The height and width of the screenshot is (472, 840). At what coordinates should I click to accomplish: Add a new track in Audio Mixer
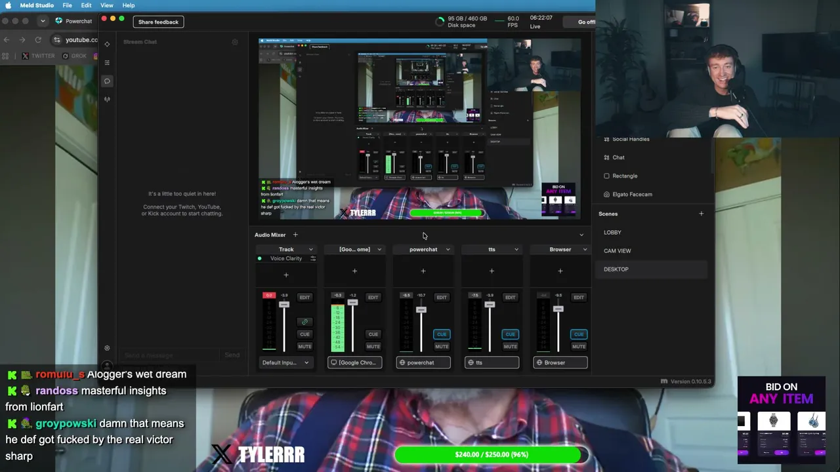[295, 235]
